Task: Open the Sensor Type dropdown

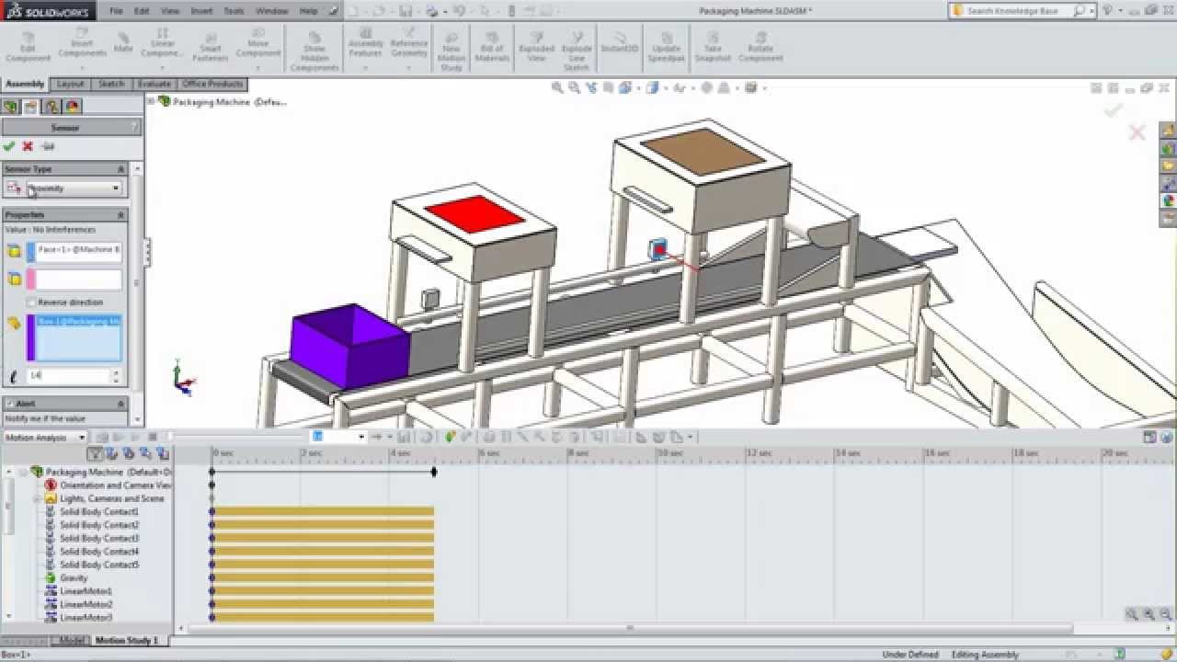Action: [74, 188]
